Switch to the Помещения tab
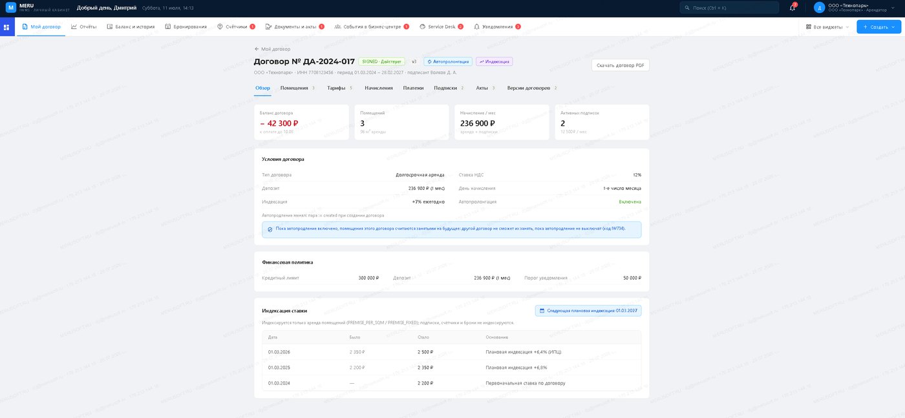 [x=297, y=87]
